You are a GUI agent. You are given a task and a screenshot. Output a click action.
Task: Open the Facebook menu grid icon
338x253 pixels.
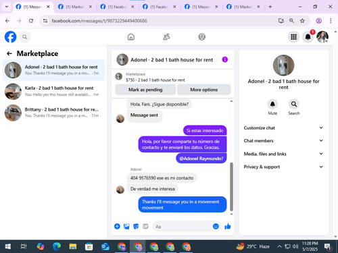pos(293,37)
